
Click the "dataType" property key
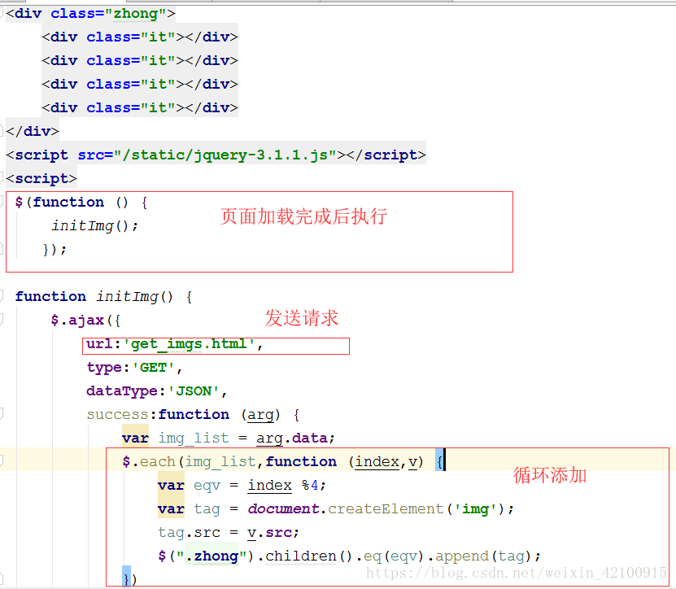click(x=121, y=391)
